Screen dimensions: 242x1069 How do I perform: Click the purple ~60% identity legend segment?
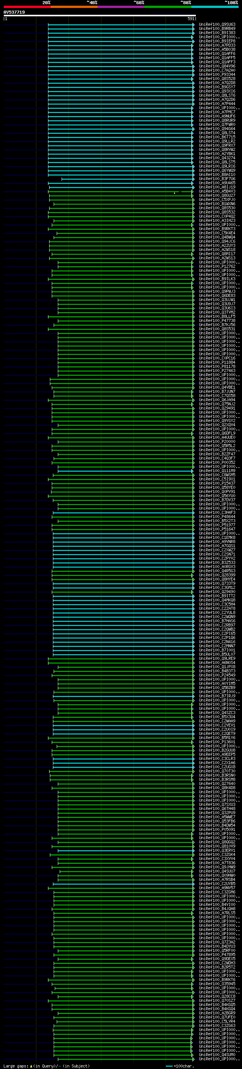coord(121,7)
